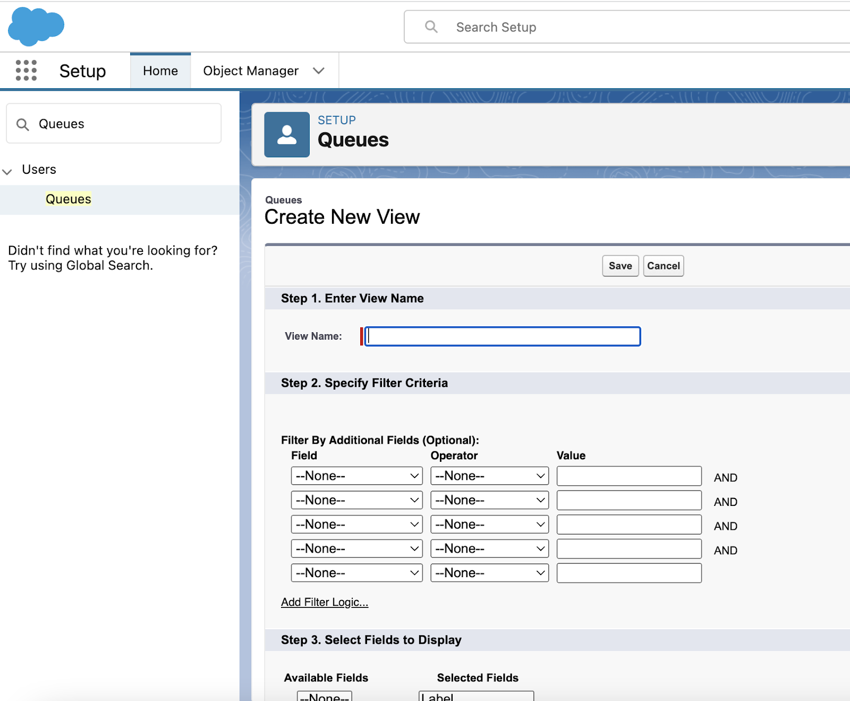Click the user avatar icon beside SETUP Queues
This screenshot has width=850, height=701.
coord(286,135)
